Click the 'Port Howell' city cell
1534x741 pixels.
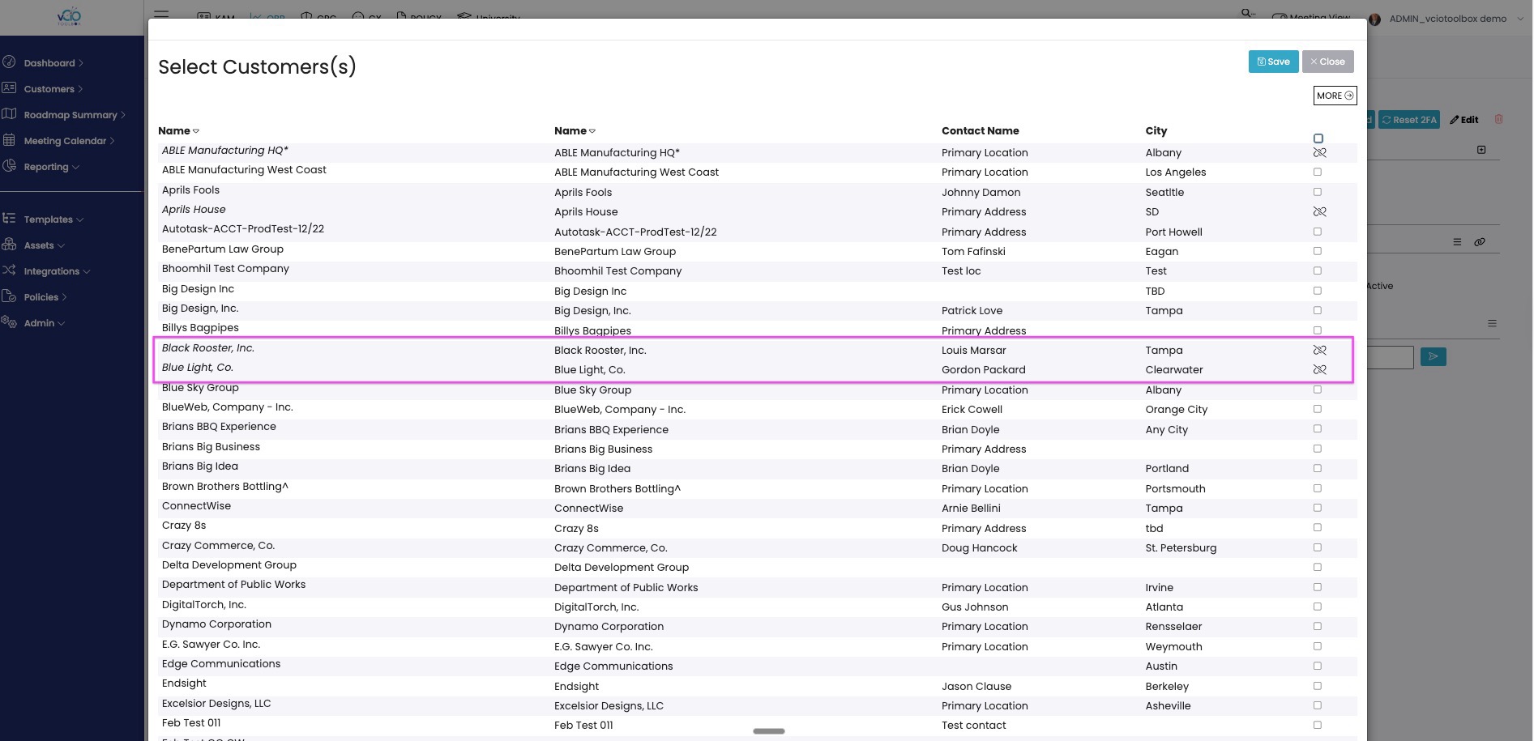click(1173, 232)
